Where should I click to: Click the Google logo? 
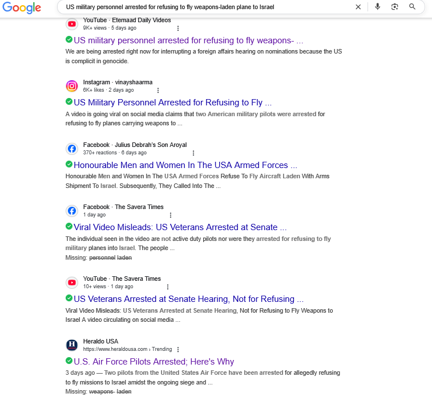[x=22, y=7]
